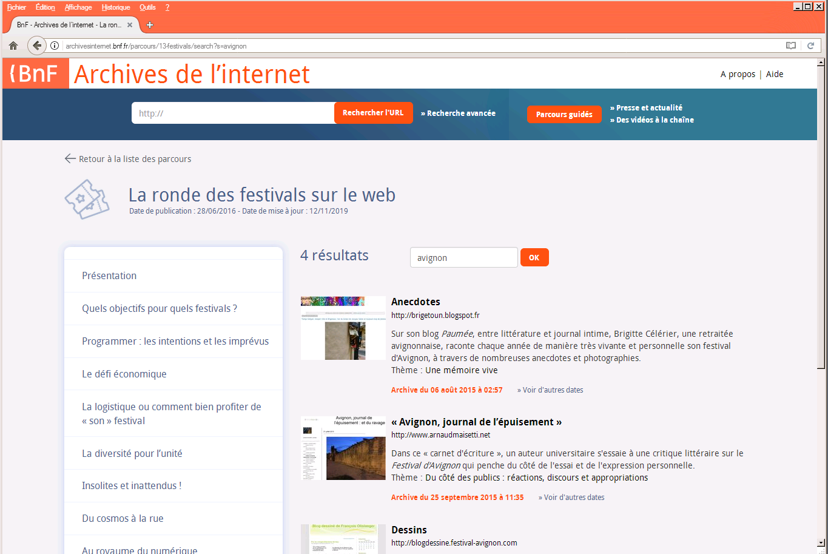
Task: Click Voir d'autres dates for Anecdotes
Action: tap(550, 390)
